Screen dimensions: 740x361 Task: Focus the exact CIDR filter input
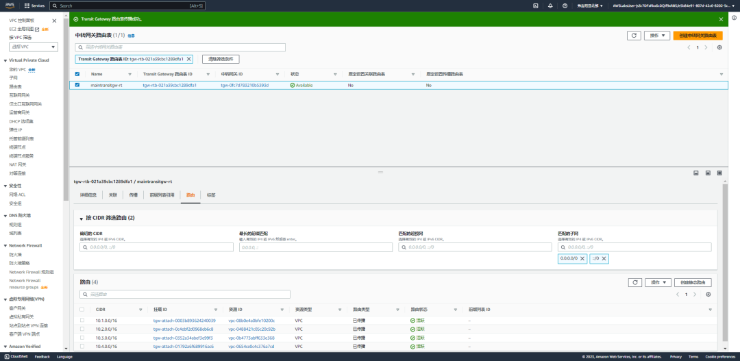click(157, 247)
